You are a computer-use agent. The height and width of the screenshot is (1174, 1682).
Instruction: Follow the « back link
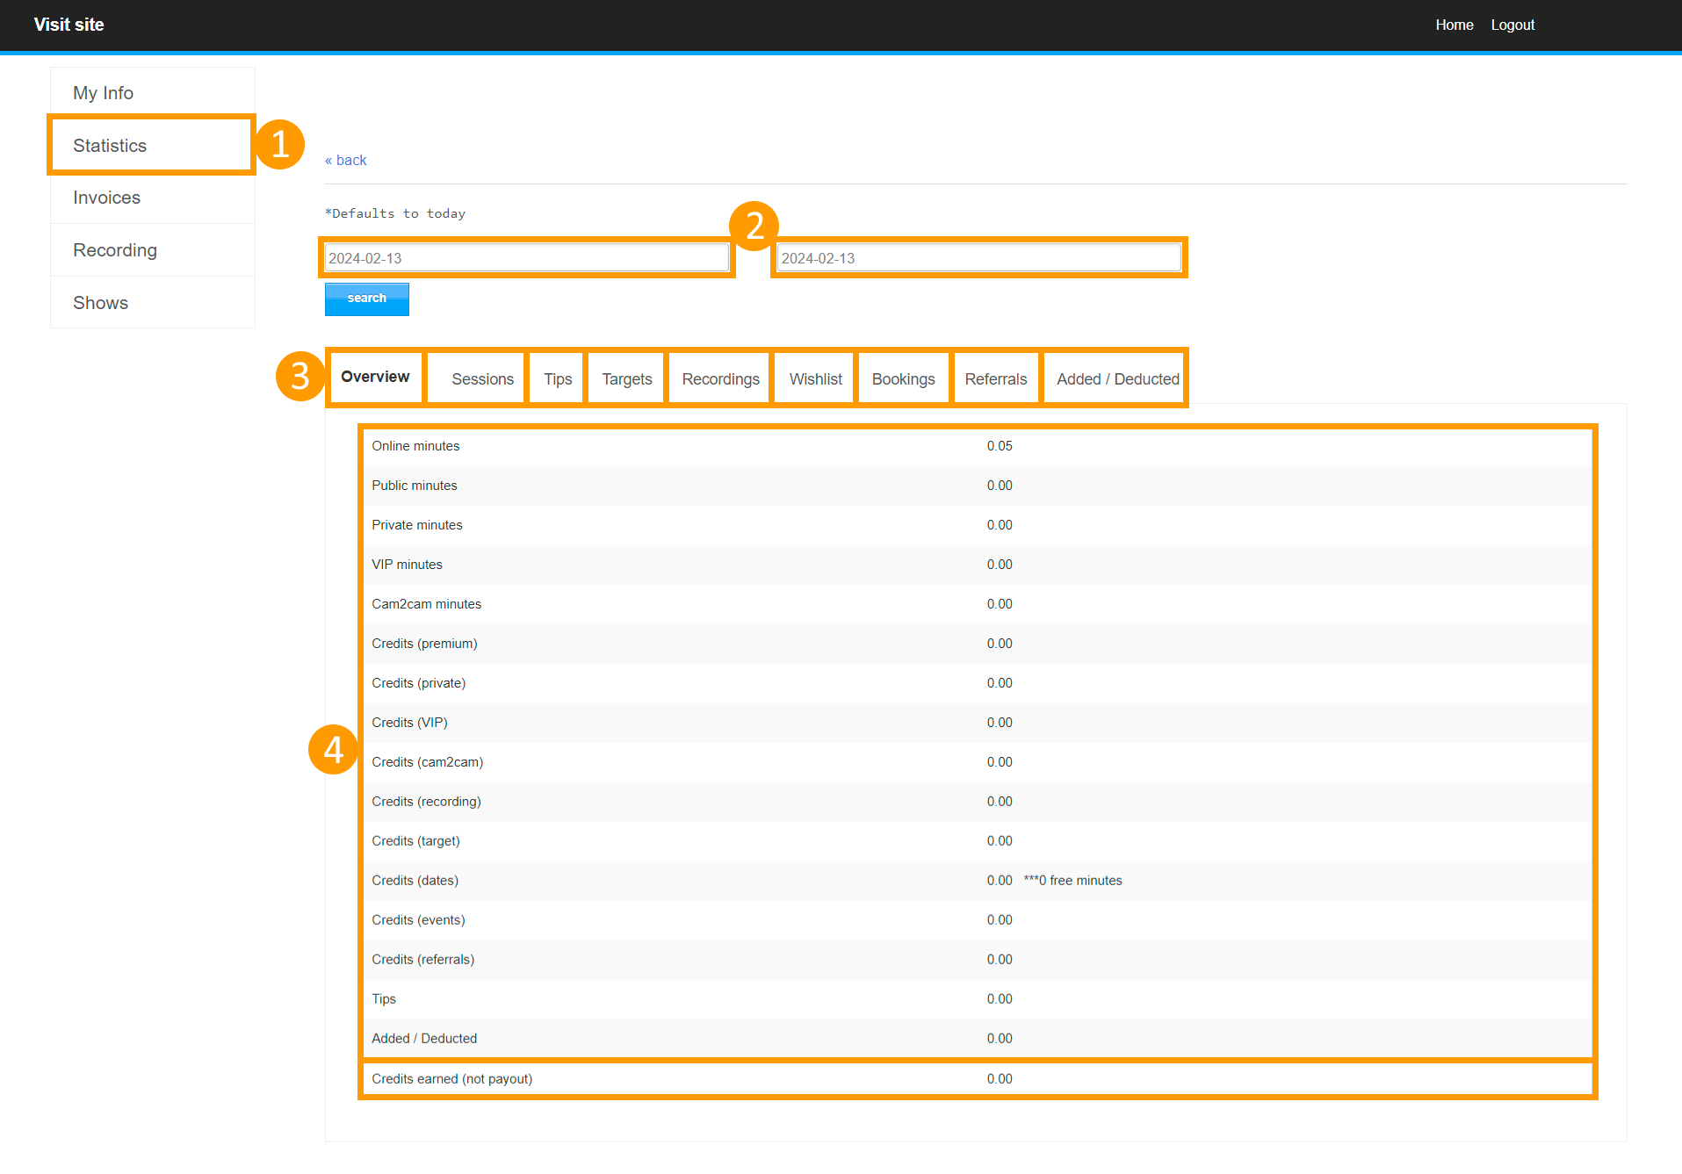coord(346,160)
